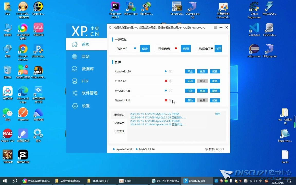Open 软件管理 in the sidebar

(86, 93)
